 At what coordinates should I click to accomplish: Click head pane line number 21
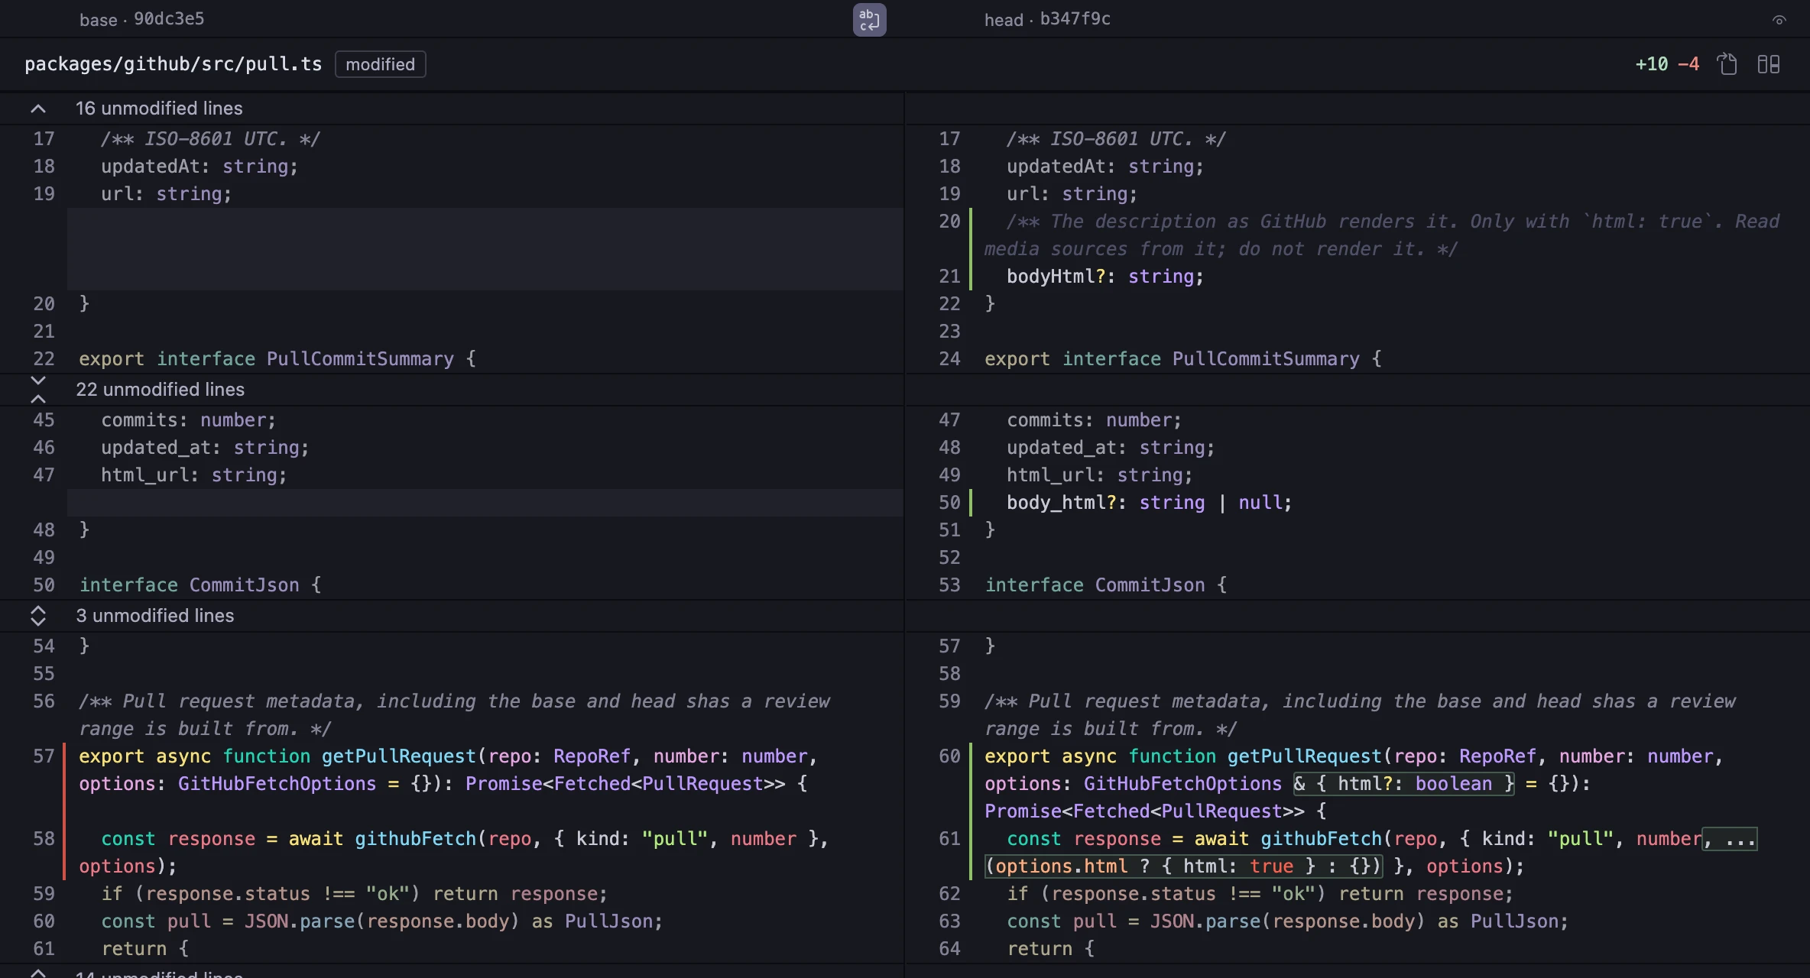(949, 277)
